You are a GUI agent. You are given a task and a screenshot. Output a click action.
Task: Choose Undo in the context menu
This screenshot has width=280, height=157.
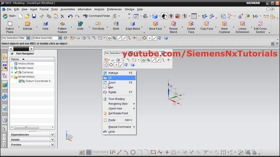[119, 132]
